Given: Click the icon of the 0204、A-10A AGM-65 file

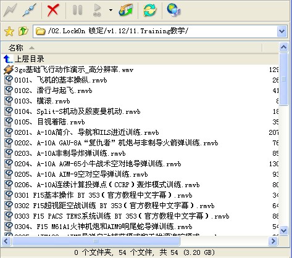Looking at the screenshot, I should [x=9, y=164].
